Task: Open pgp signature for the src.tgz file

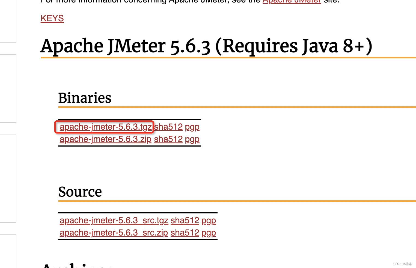Action: [209, 221]
